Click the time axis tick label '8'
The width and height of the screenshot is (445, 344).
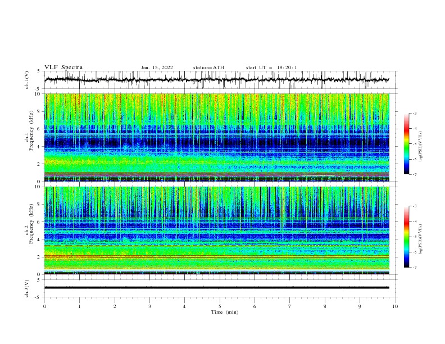[x=325, y=306]
